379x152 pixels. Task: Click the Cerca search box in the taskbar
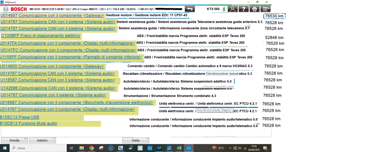[38, 148]
